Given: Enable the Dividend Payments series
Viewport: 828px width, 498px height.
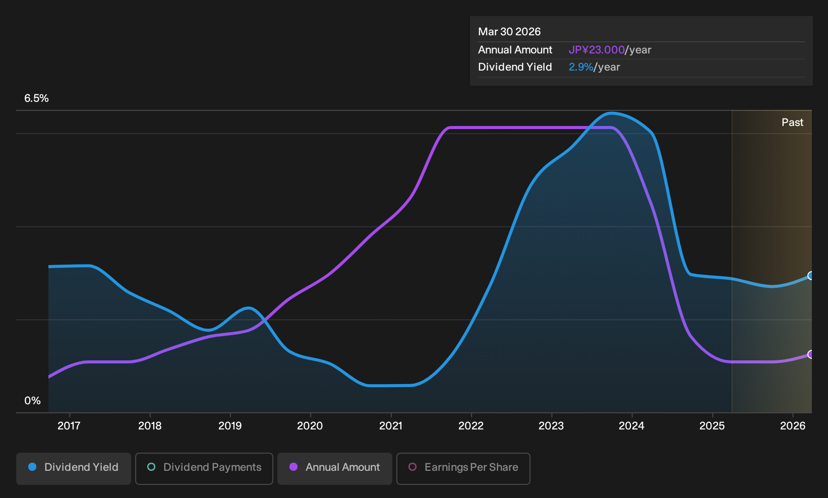Looking at the screenshot, I should coord(204,469).
